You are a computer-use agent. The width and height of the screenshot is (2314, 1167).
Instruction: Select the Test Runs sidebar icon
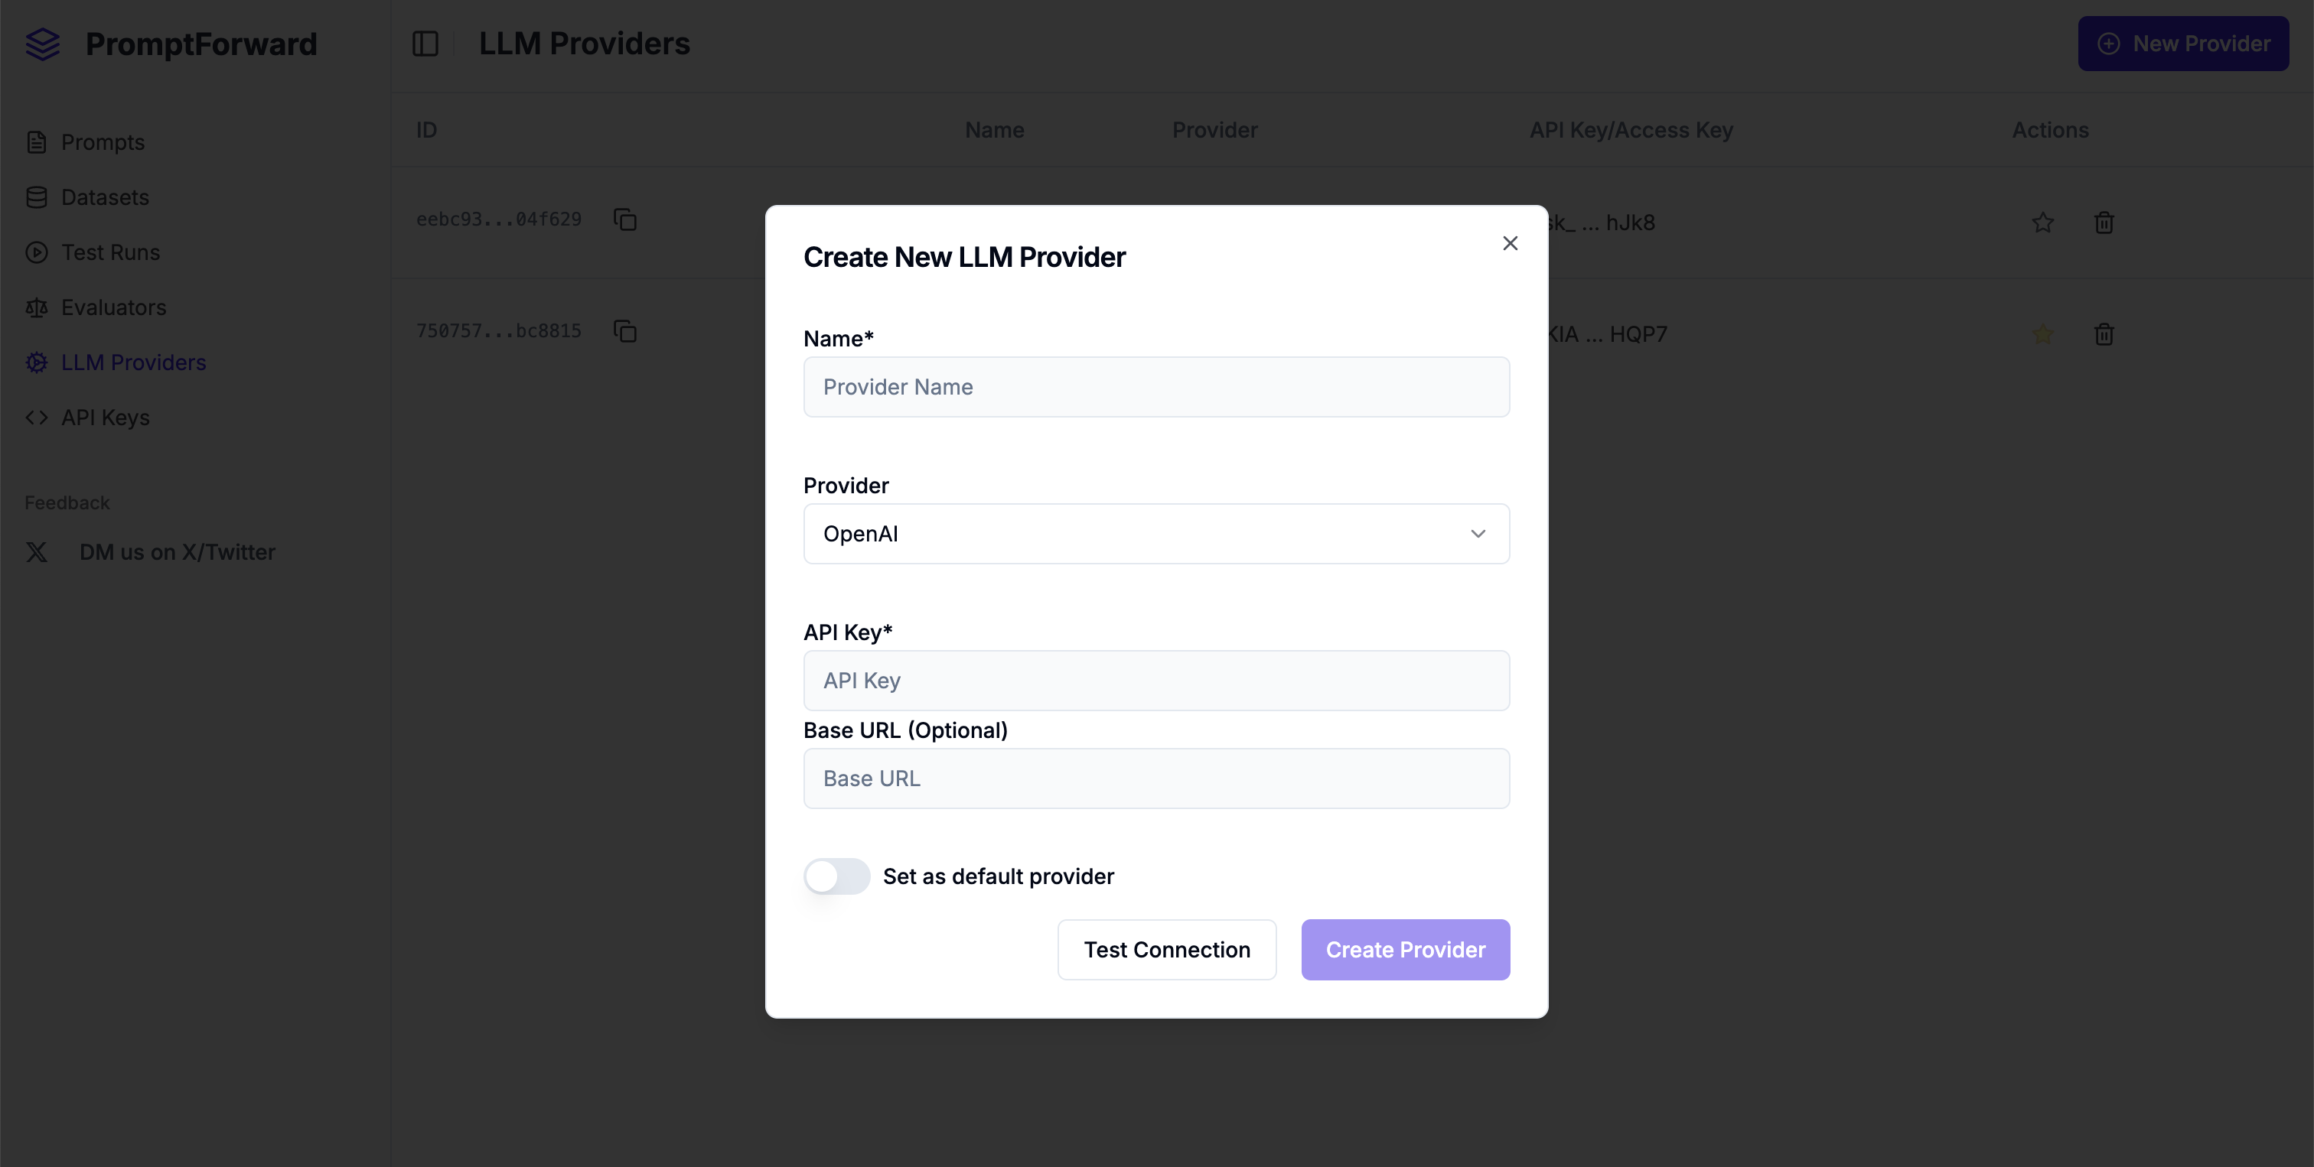click(x=36, y=252)
